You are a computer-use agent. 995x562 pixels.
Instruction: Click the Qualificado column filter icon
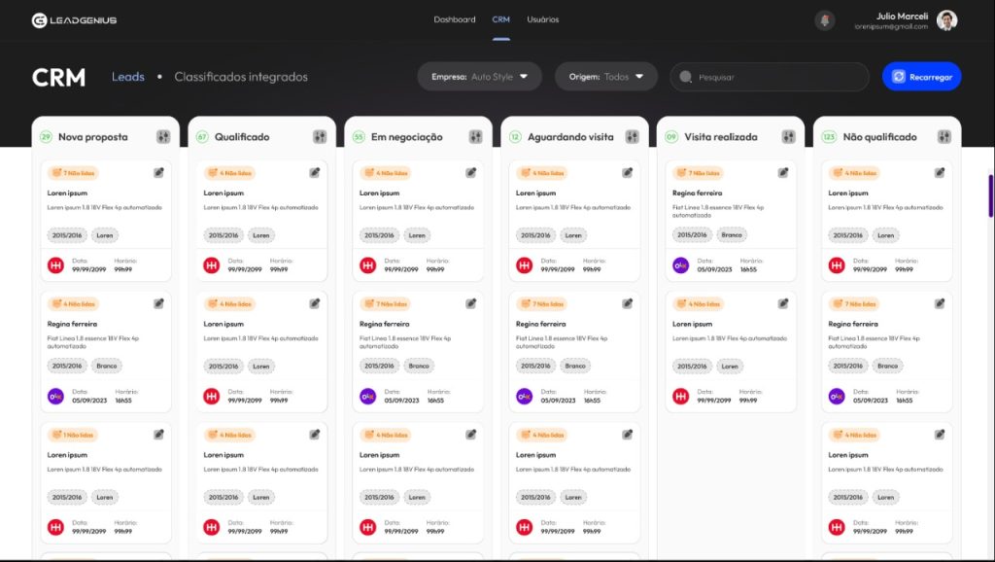point(320,137)
